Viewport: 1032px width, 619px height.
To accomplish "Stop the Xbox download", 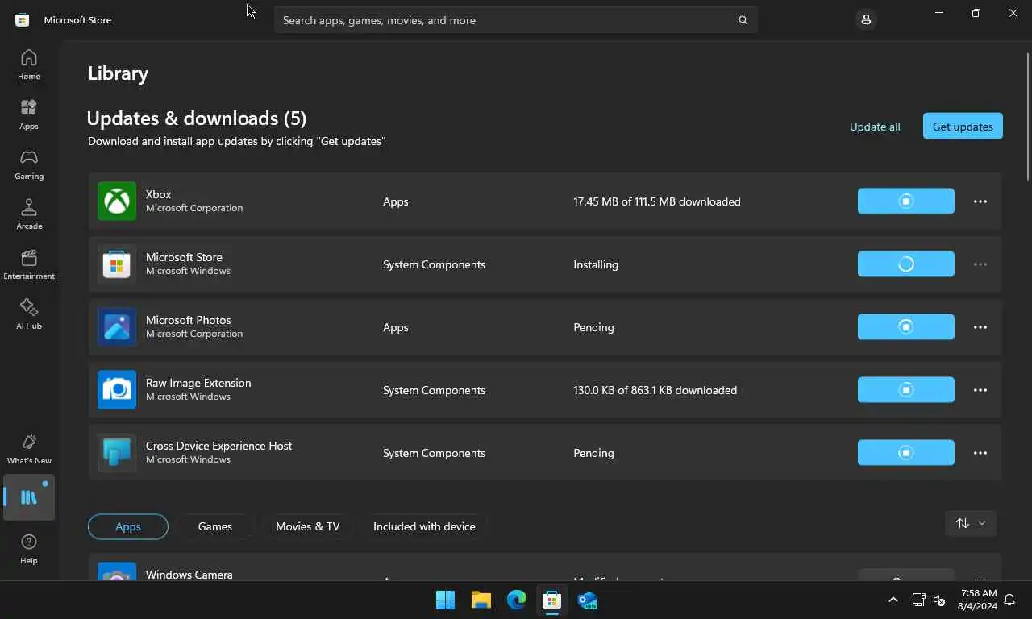I will [905, 201].
